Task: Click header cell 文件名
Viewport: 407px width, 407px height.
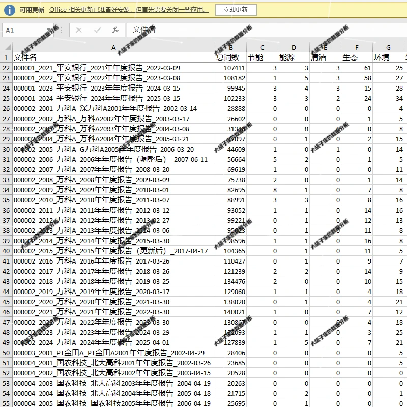Action: point(113,57)
